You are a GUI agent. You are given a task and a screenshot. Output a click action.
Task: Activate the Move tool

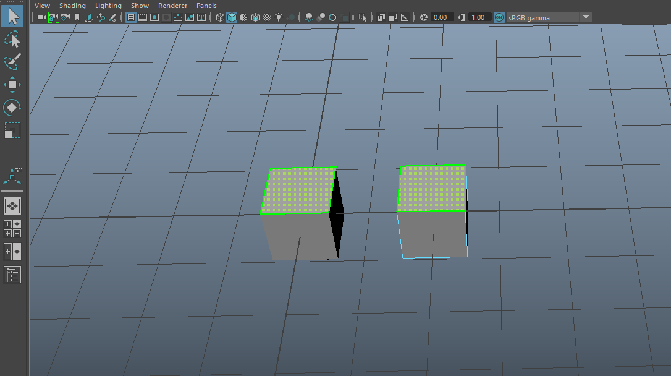point(12,85)
